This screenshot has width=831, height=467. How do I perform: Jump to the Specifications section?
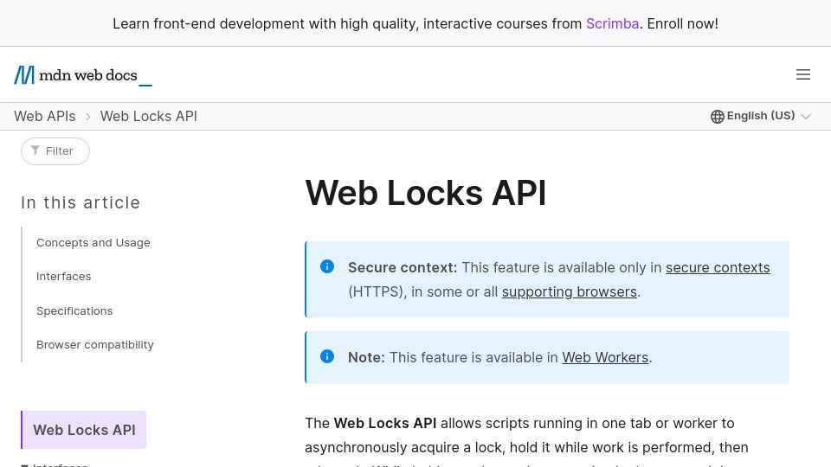(x=74, y=310)
